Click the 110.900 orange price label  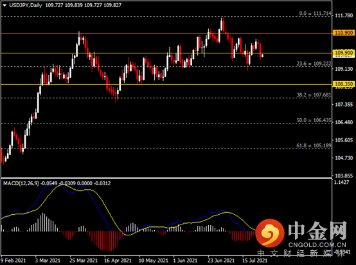[x=344, y=33]
